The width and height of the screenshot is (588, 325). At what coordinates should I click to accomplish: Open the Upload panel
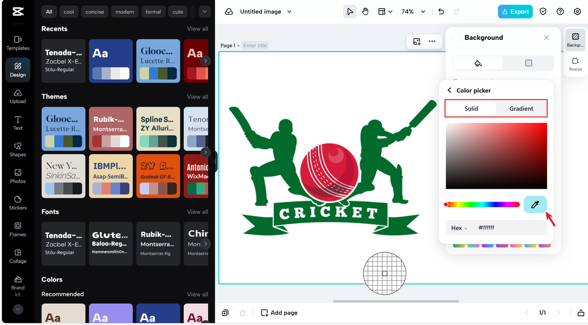18,97
